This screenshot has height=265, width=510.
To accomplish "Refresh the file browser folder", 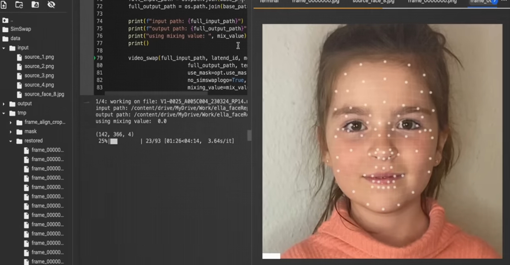I will [x=19, y=5].
